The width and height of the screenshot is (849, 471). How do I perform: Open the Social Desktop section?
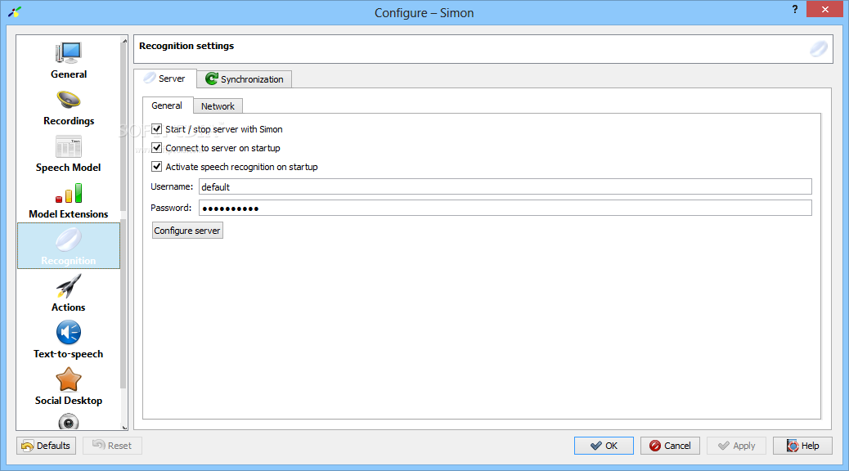pyautogui.click(x=68, y=386)
